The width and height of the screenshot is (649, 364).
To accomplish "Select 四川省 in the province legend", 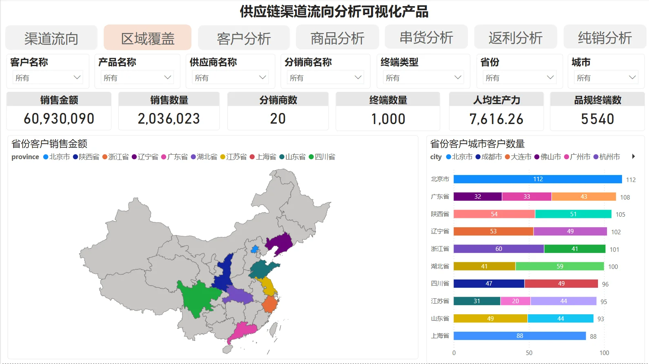I will click(x=322, y=157).
